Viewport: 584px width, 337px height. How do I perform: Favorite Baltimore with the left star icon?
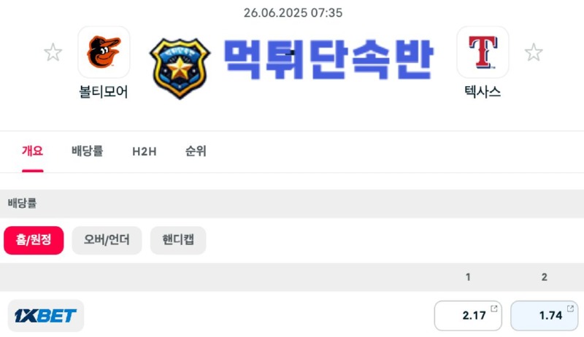[x=53, y=52]
